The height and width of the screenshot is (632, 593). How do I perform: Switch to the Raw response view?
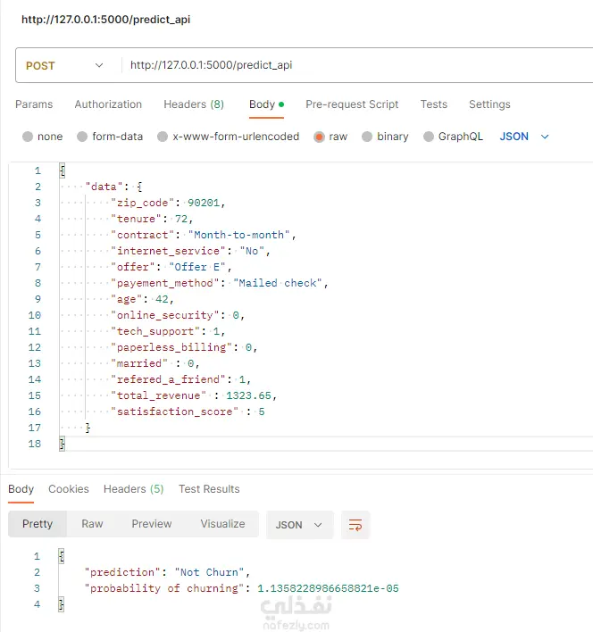92,524
